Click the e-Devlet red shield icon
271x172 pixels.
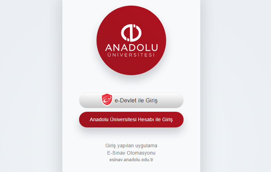(x=107, y=100)
